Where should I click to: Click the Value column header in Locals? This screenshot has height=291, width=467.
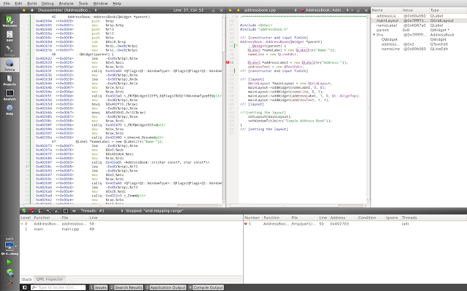(x=415, y=10)
